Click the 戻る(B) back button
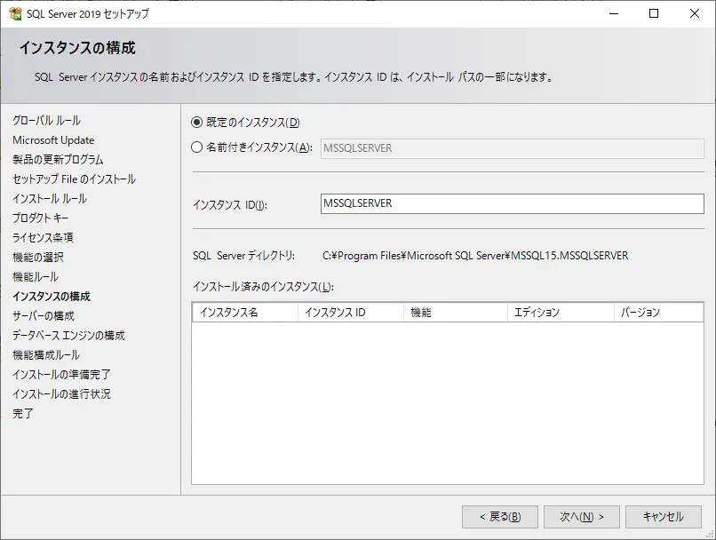Image resolution: width=716 pixels, height=540 pixels. 499,517
